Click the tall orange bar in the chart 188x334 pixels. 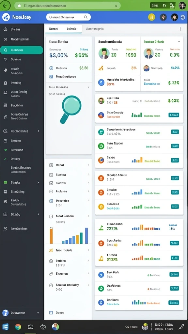coord(51,235)
